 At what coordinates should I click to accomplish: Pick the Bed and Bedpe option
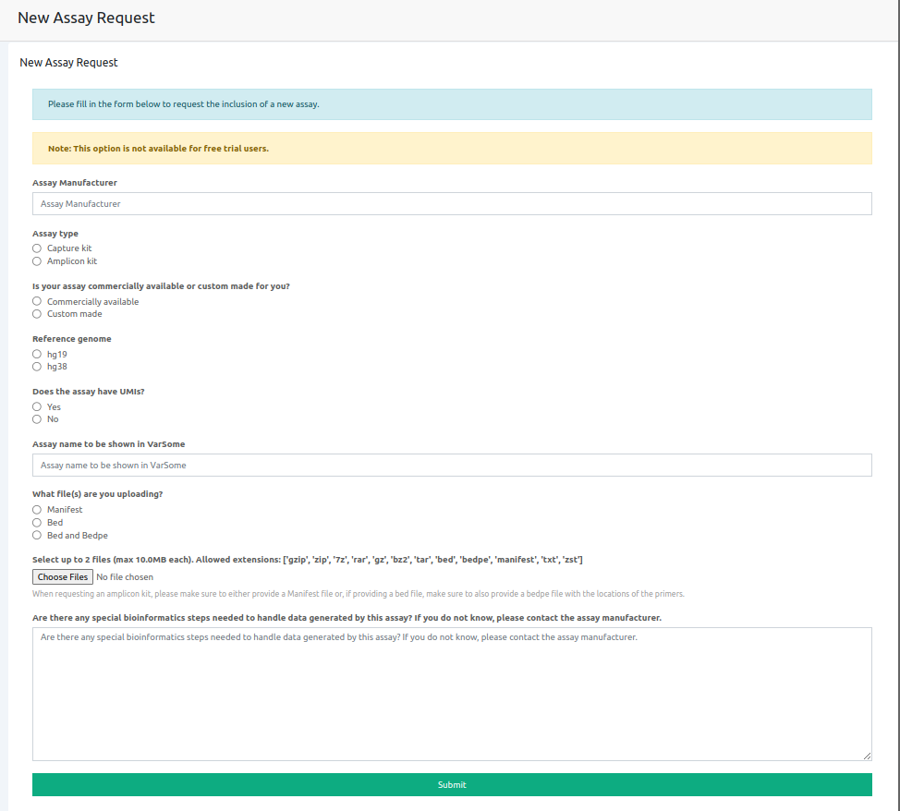37,536
